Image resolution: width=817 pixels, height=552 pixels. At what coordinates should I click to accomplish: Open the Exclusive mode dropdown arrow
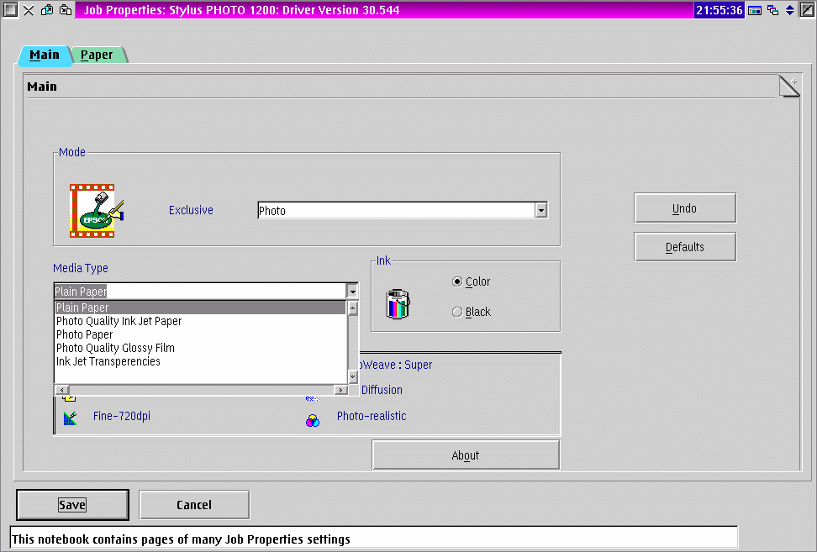point(541,210)
